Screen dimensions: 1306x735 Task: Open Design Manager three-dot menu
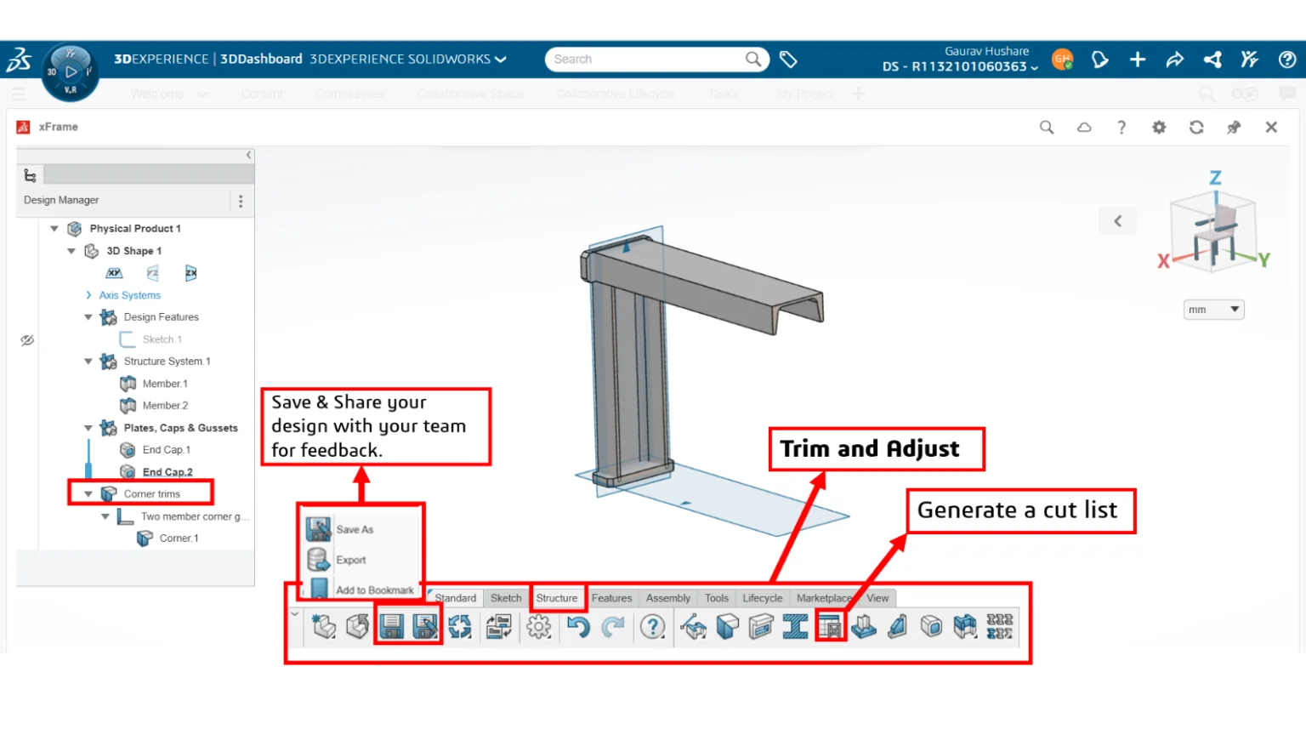point(241,201)
